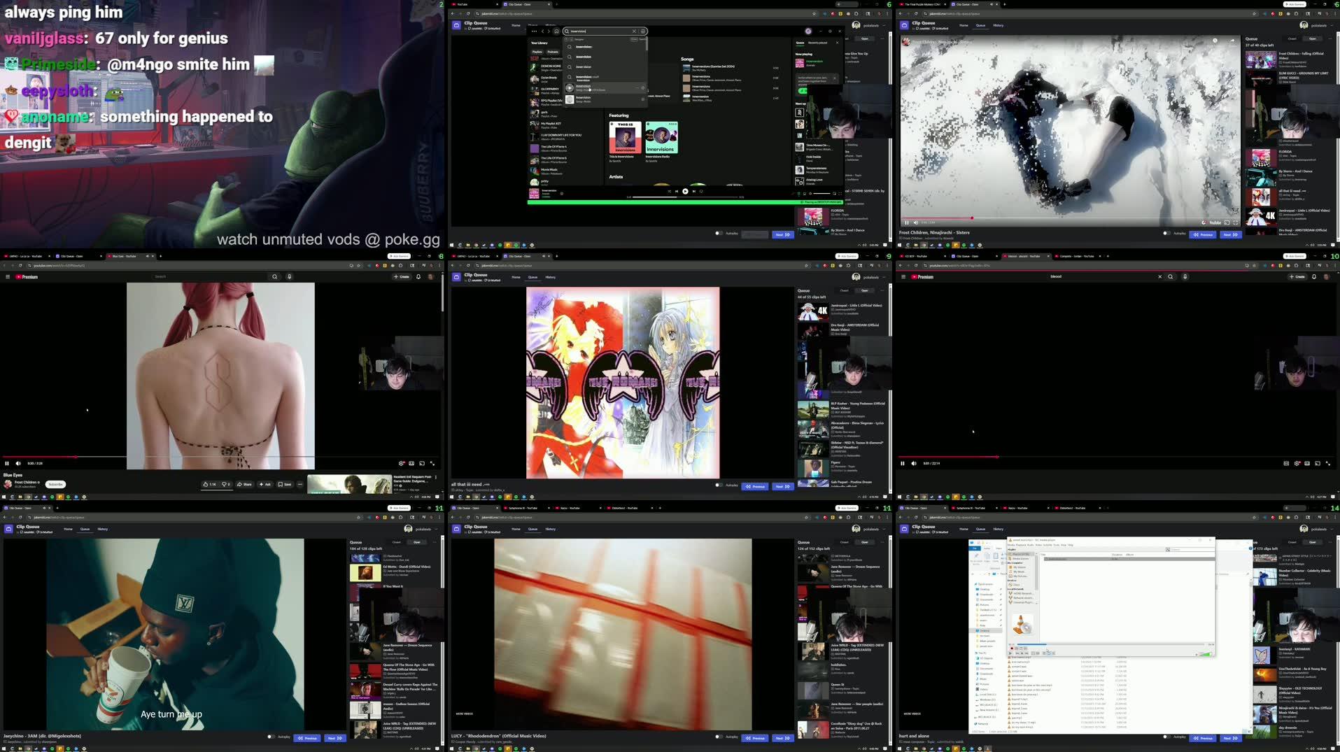Click Share under the Blue Eyes video
The image size is (1340, 752).
244,484
